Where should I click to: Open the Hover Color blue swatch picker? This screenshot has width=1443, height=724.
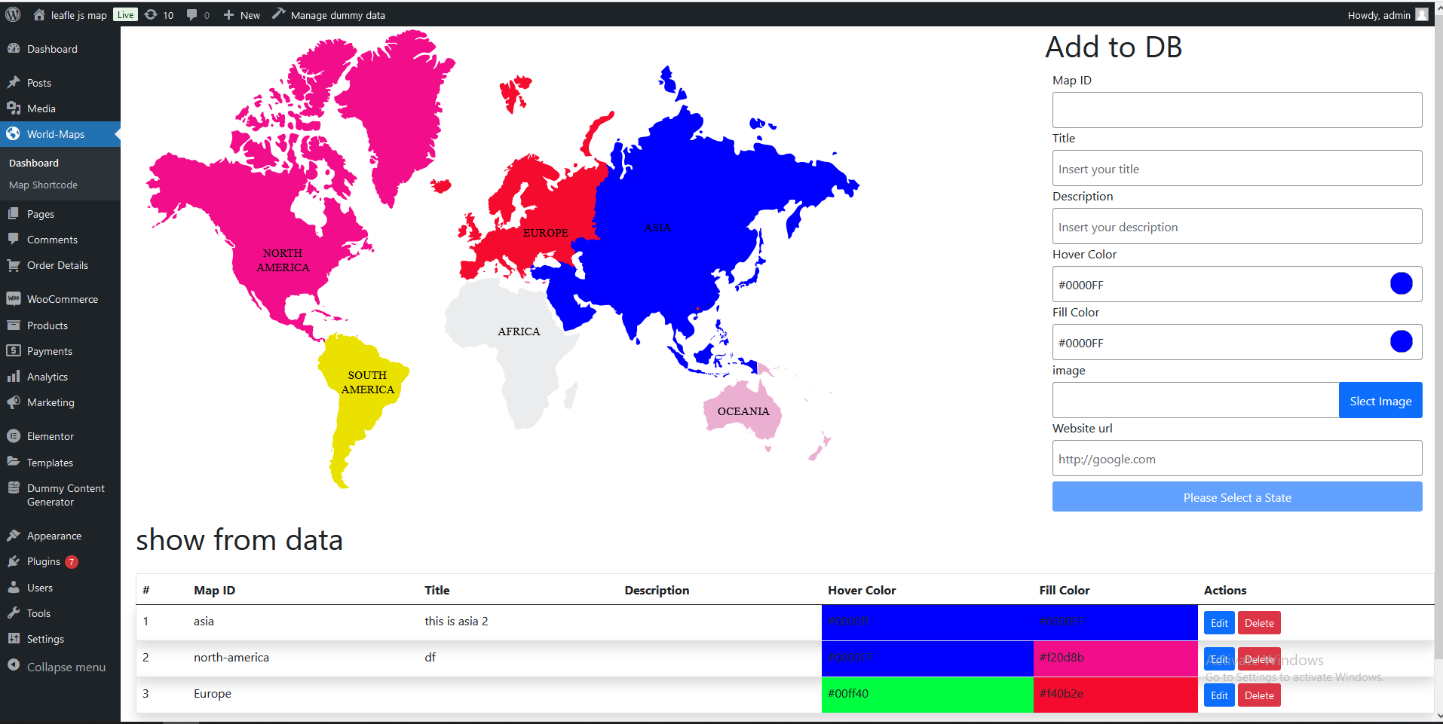[1401, 284]
